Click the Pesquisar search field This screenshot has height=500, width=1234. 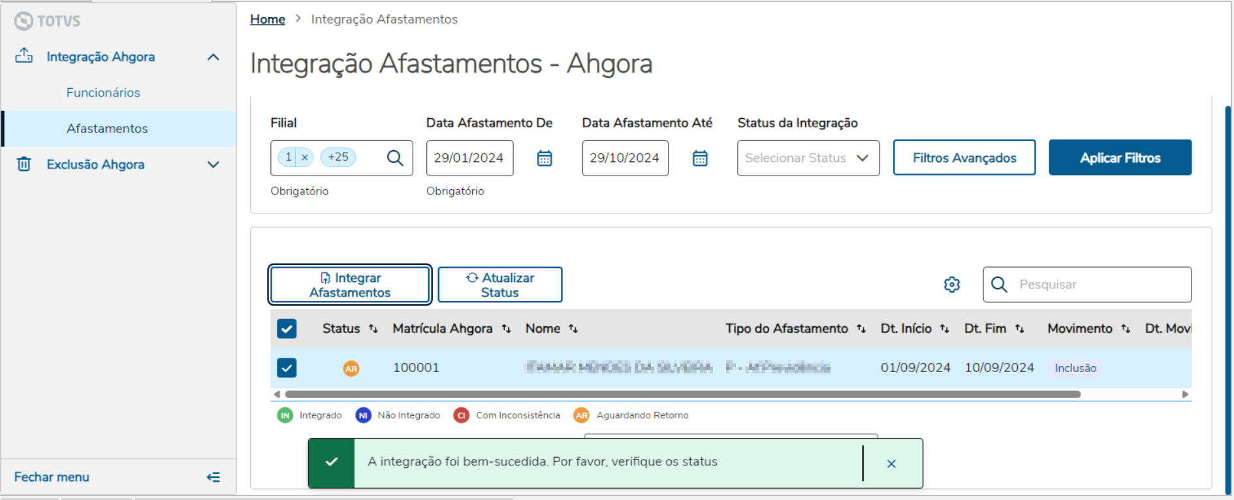(x=1087, y=285)
